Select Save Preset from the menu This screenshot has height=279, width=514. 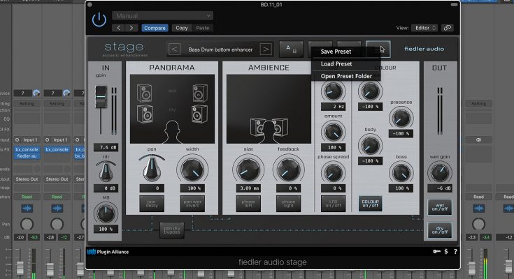[x=336, y=51]
